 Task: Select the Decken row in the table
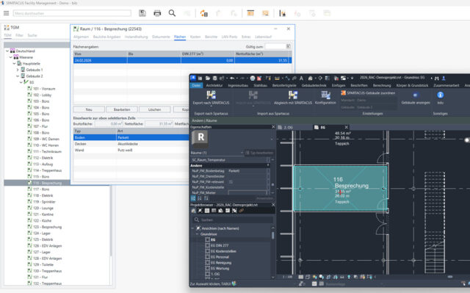pos(131,144)
